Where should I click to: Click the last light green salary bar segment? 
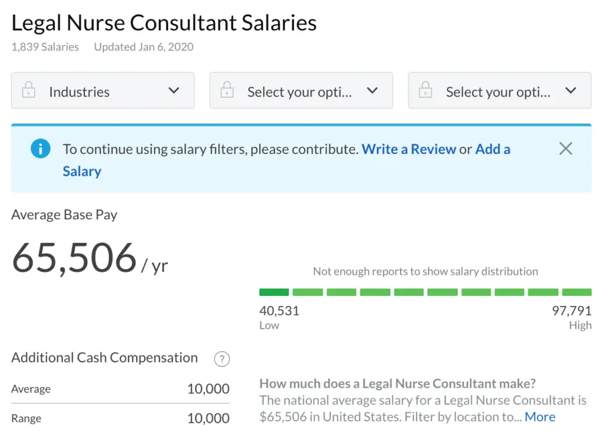click(x=577, y=292)
